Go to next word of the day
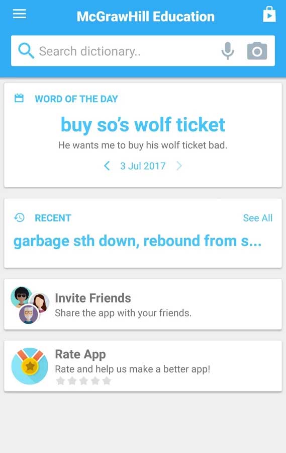Screen dimensions: 286x453 [x=179, y=166]
